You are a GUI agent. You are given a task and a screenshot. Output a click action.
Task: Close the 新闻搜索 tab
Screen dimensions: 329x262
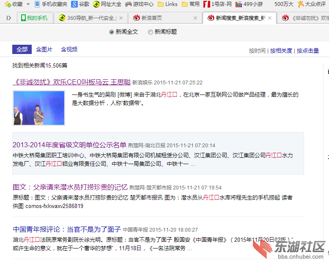(x=270, y=18)
